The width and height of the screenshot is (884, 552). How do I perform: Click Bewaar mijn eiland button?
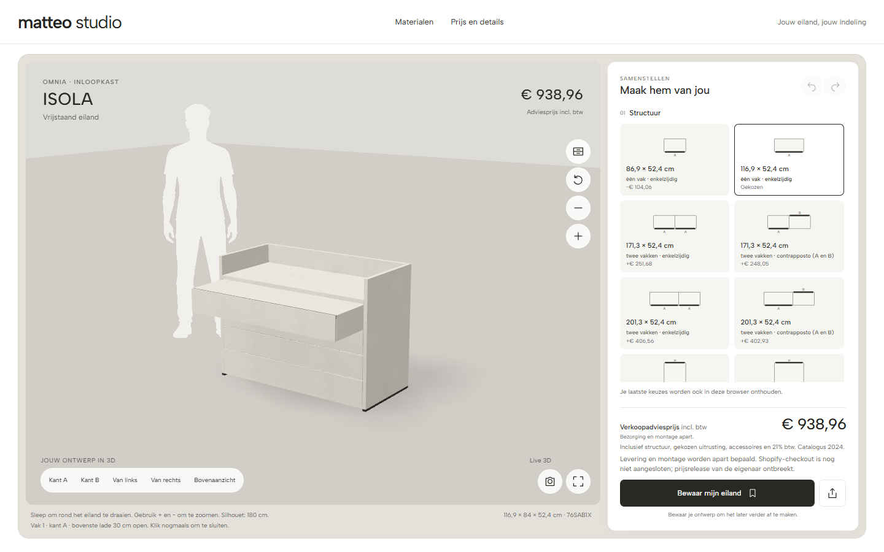click(x=717, y=493)
